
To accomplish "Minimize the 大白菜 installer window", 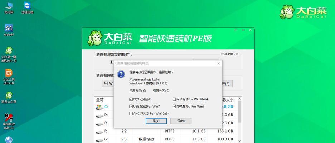I will tap(243, 30).
